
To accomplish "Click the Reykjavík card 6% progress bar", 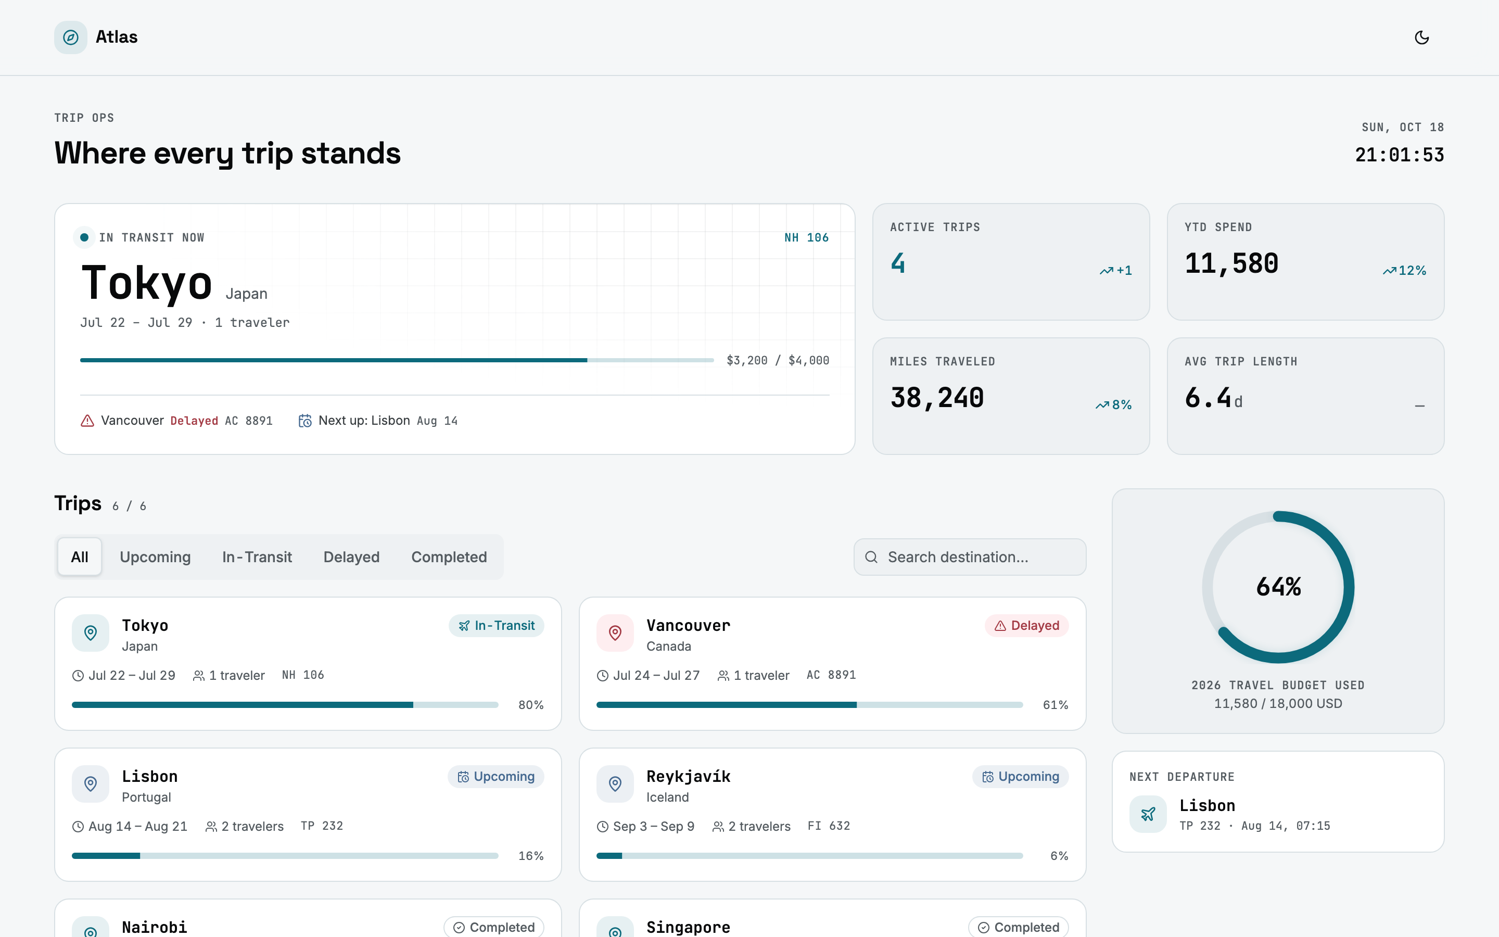I will tap(809, 856).
